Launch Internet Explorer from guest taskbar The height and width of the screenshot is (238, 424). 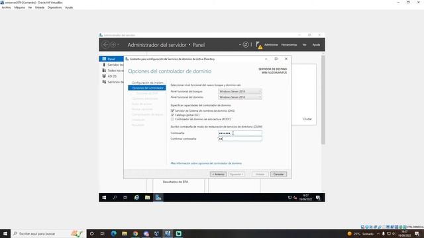click(136, 198)
